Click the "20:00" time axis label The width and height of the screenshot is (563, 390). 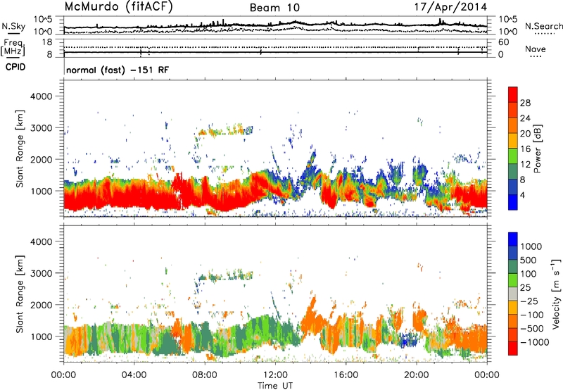(x=416, y=375)
